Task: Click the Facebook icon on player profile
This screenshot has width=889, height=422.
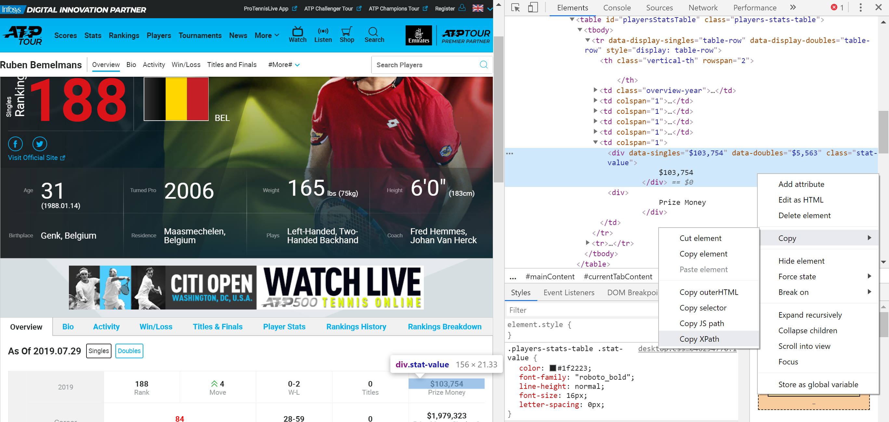Action: pos(16,144)
